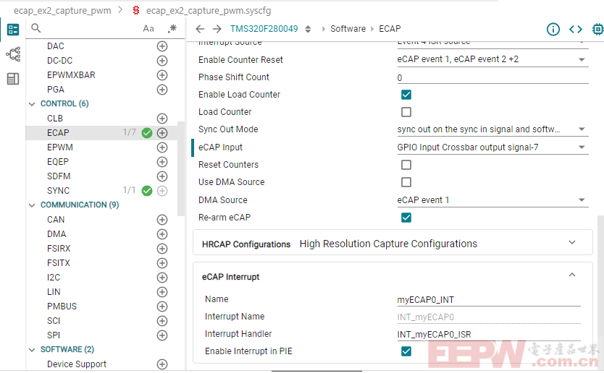Image resolution: width=604 pixels, height=373 pixels.
Task: Add a Device Support instance
Action: 162,364
